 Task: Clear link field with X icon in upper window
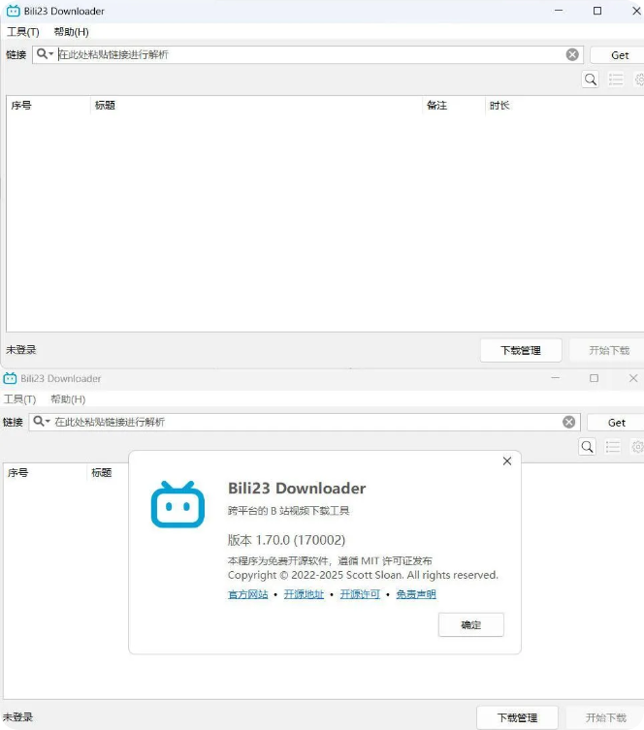[572, 54]
